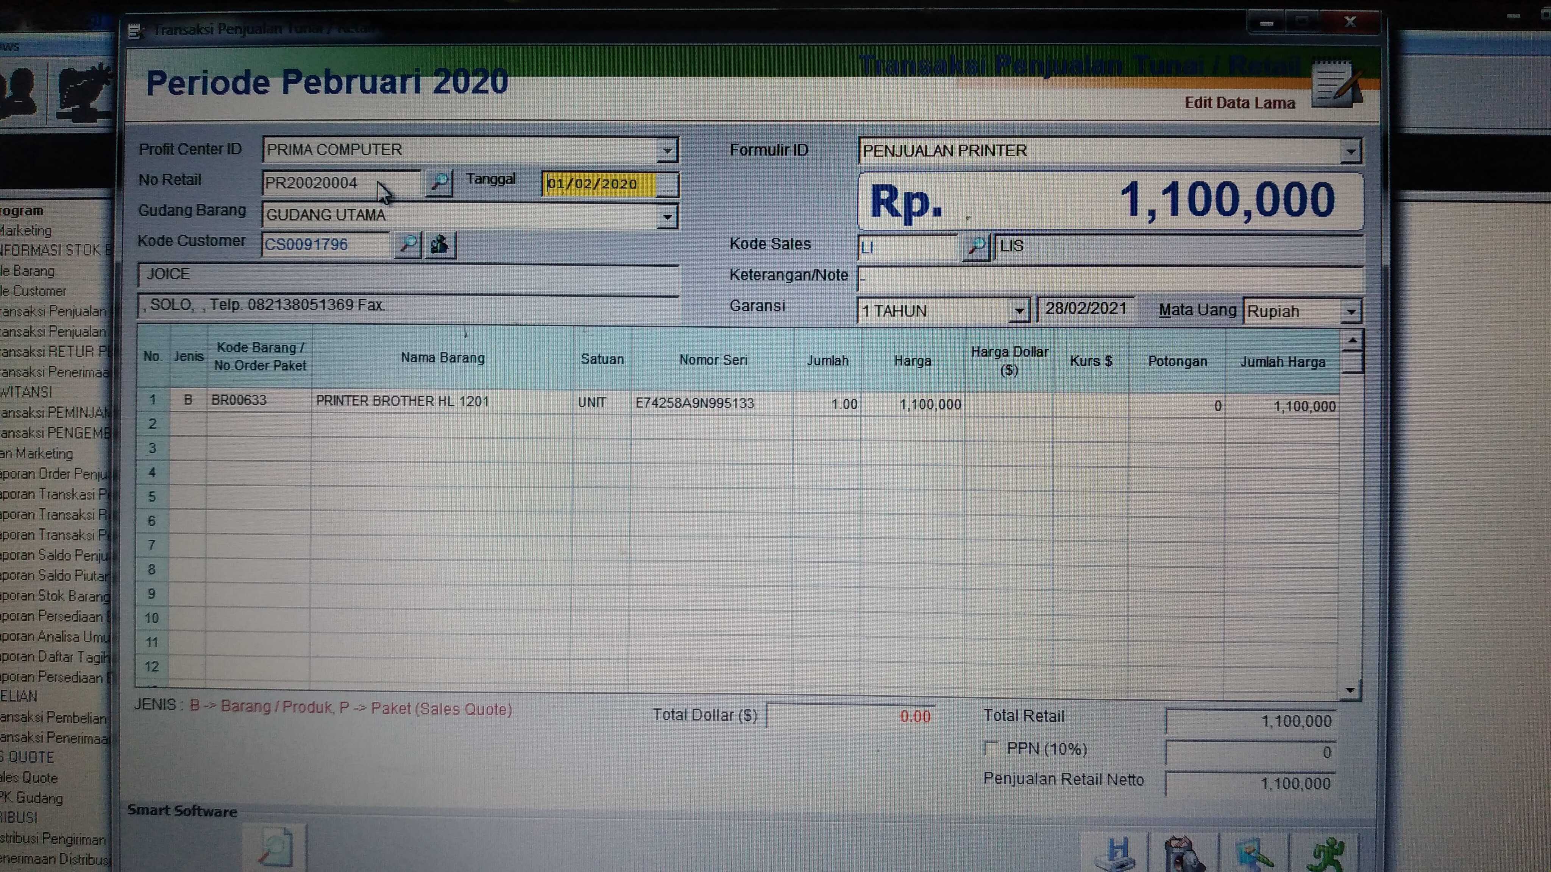
Task: Click the table's scroll down arrow
Action: tap(1351, 690)
